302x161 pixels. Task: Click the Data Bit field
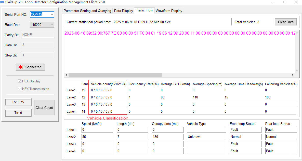point(38,45)
